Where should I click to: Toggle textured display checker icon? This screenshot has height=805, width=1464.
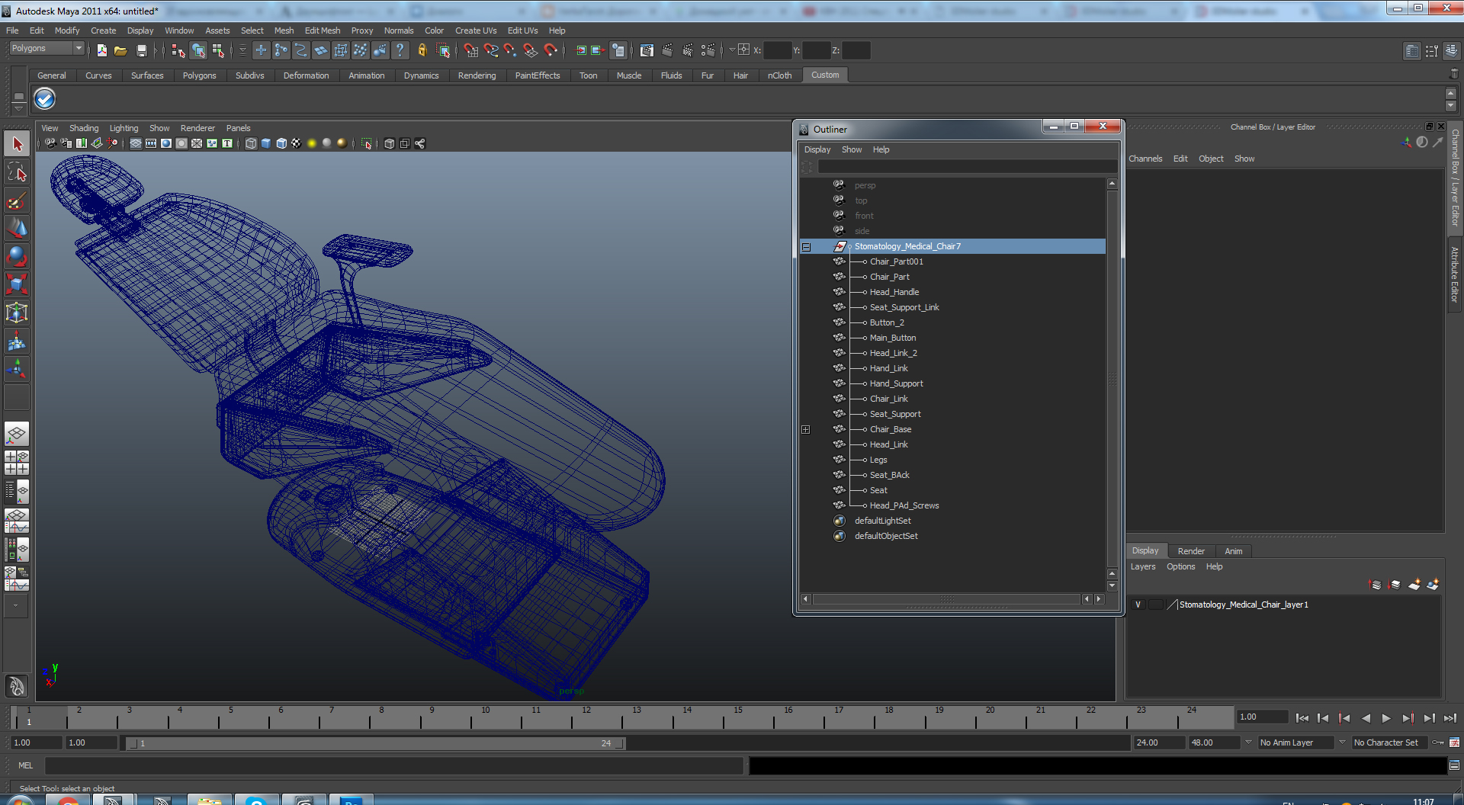(x=297, y=143)
